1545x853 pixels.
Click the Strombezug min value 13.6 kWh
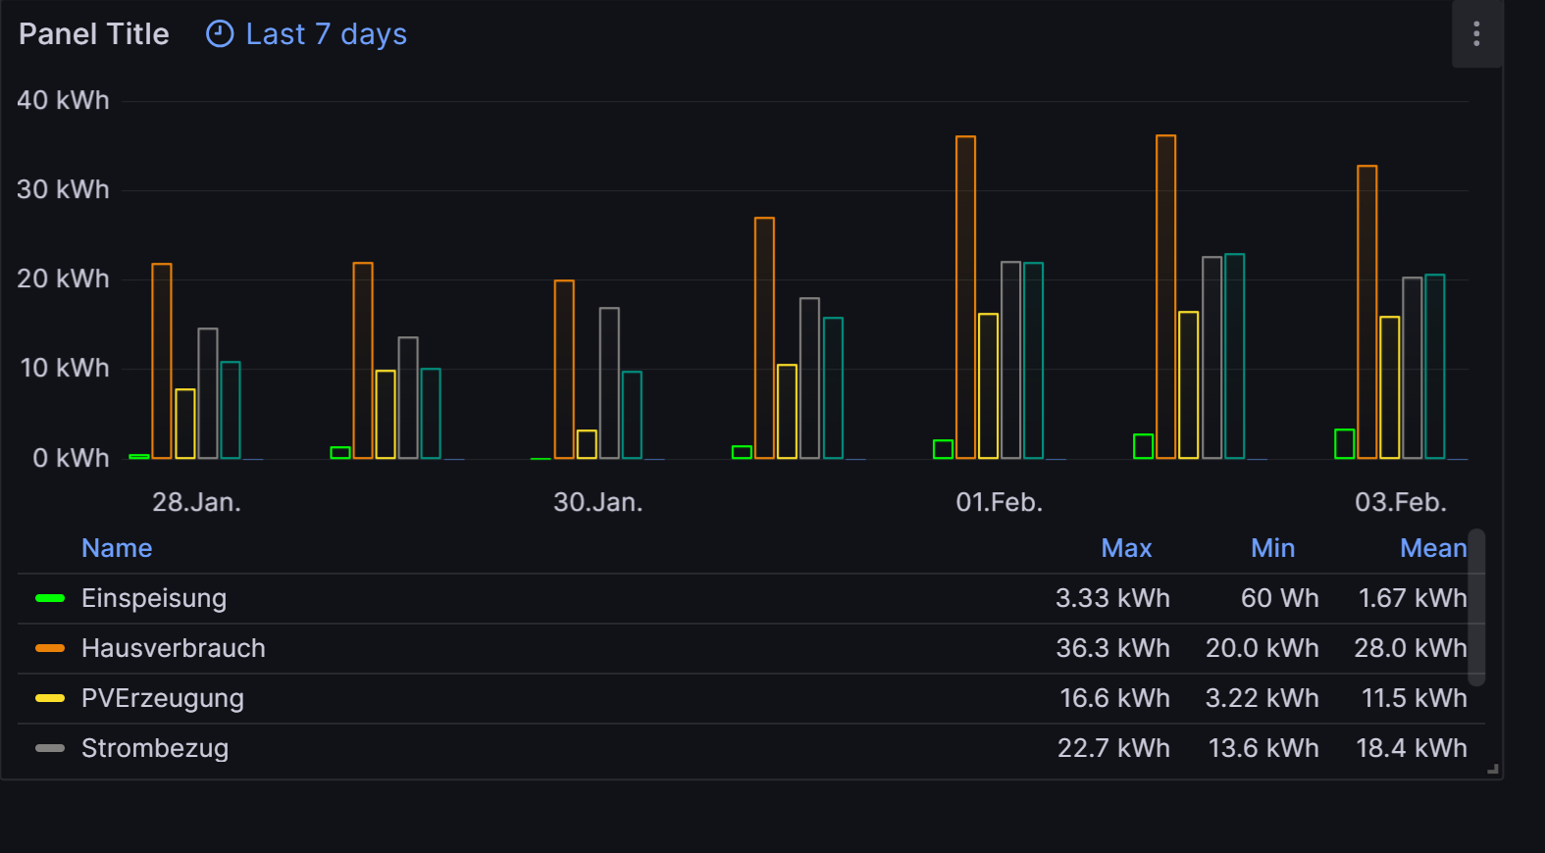(x=1263, y=748)
